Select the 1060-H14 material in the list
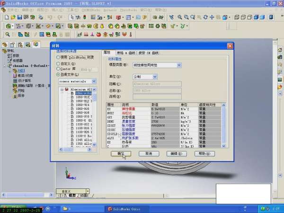The image size is (284, 213). [x=82, y=105]
